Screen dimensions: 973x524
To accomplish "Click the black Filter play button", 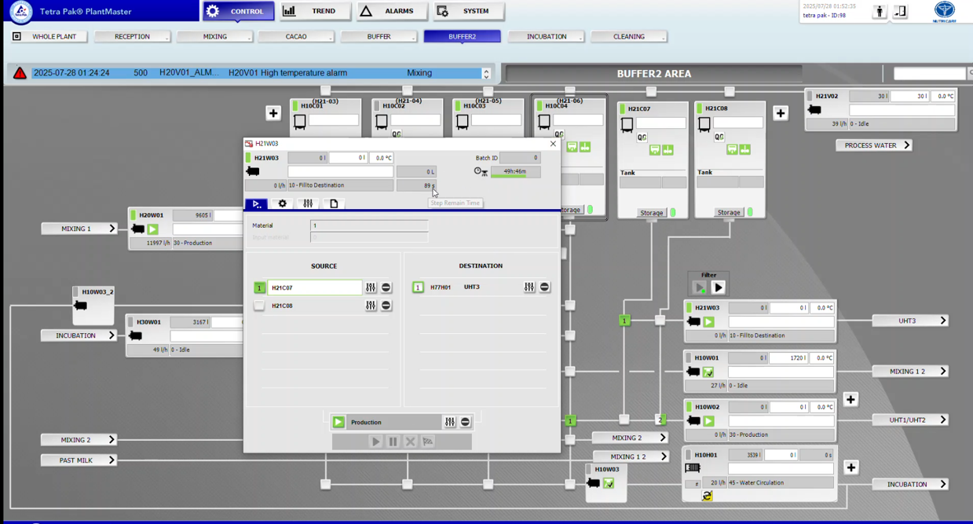I will 718,288.
